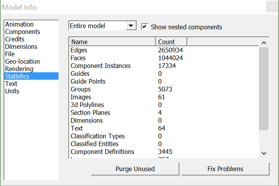Click the Fix Problems button
This screenshot has height=186, width=279.
[225, 169]
